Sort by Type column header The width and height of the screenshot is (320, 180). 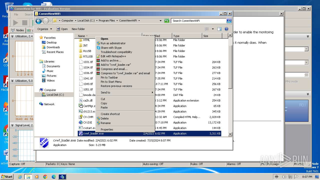click(187, 36)
